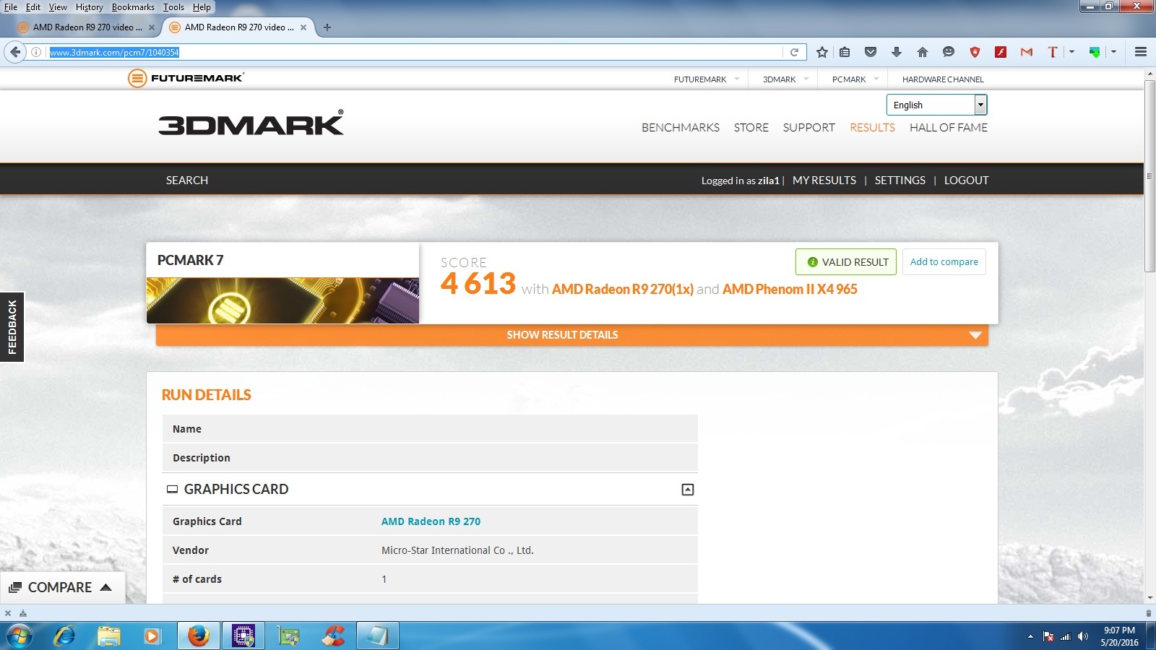Open Windows Media Player from the taskbar

pyautogui.click(x=152, y=636)
